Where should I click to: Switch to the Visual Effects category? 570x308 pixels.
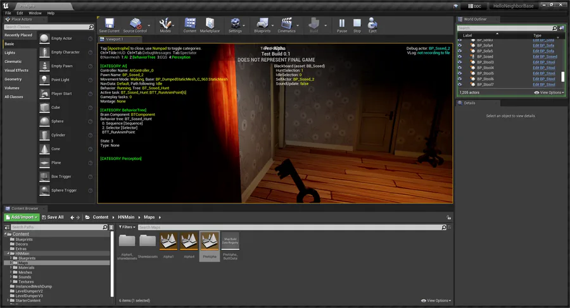pos(16,70)
